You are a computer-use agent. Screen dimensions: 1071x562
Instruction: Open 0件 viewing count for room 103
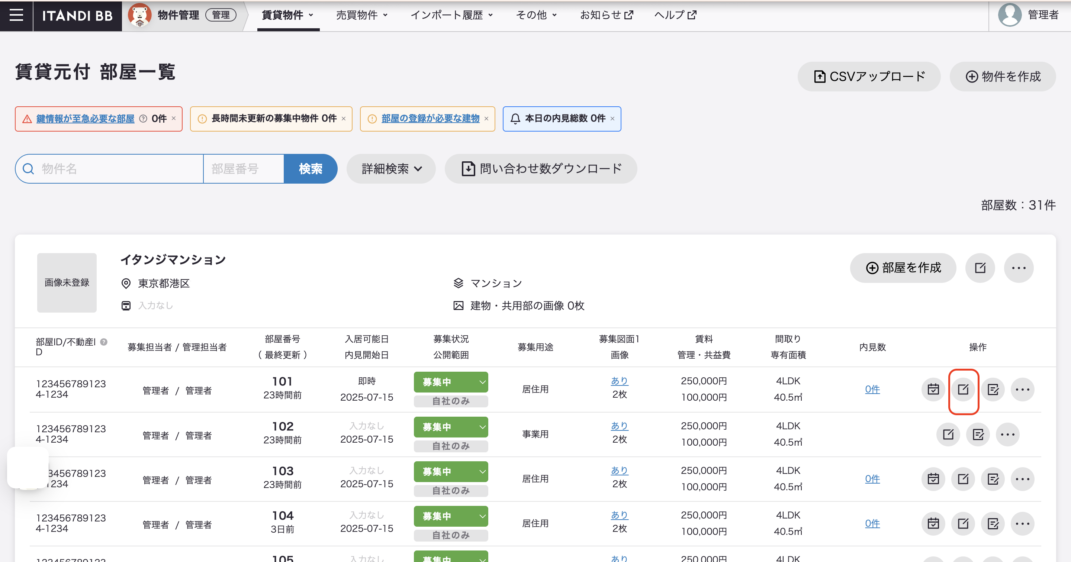pos(872,479)
